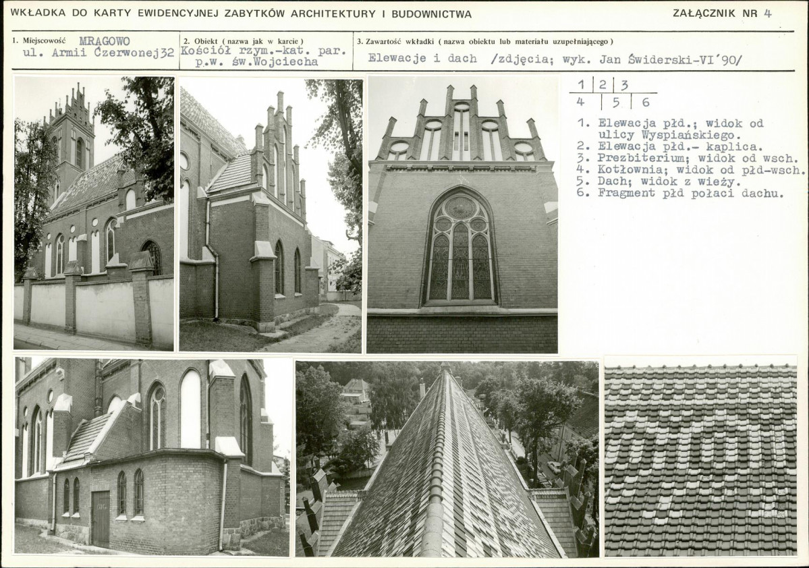Click digit 1 in the photo layout diagram
The image size is (809, 568).
pyautogui.click(x=582, y=84)
